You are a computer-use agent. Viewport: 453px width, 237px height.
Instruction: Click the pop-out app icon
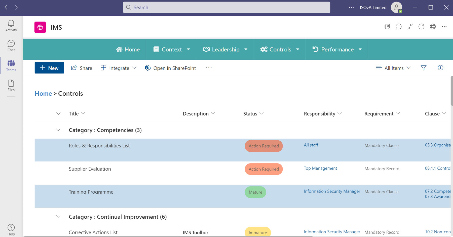click(x=387, y=27)
